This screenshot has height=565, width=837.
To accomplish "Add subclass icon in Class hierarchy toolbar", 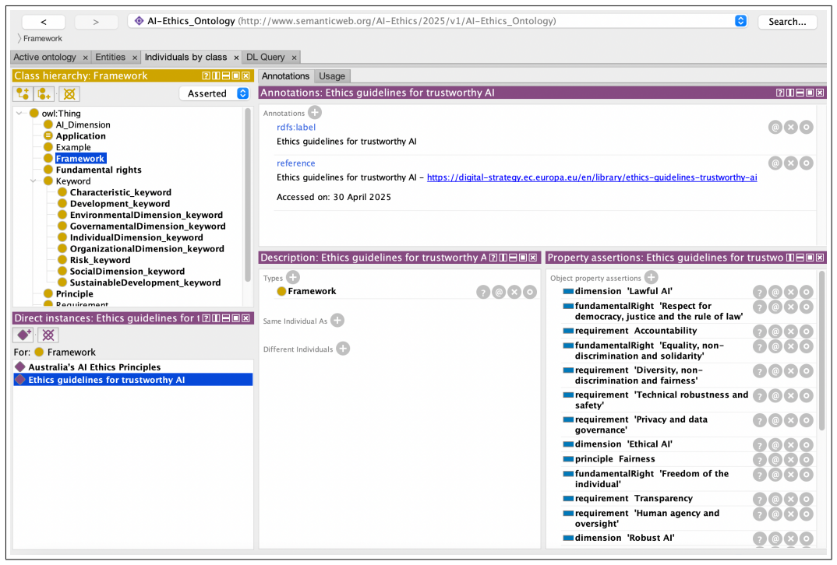I will 23,94.
